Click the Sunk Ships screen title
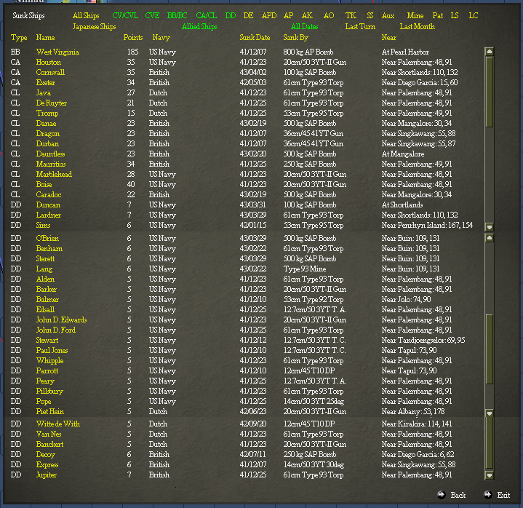The height and width of the screenshot is (508, 523). [x=28, y=16]
